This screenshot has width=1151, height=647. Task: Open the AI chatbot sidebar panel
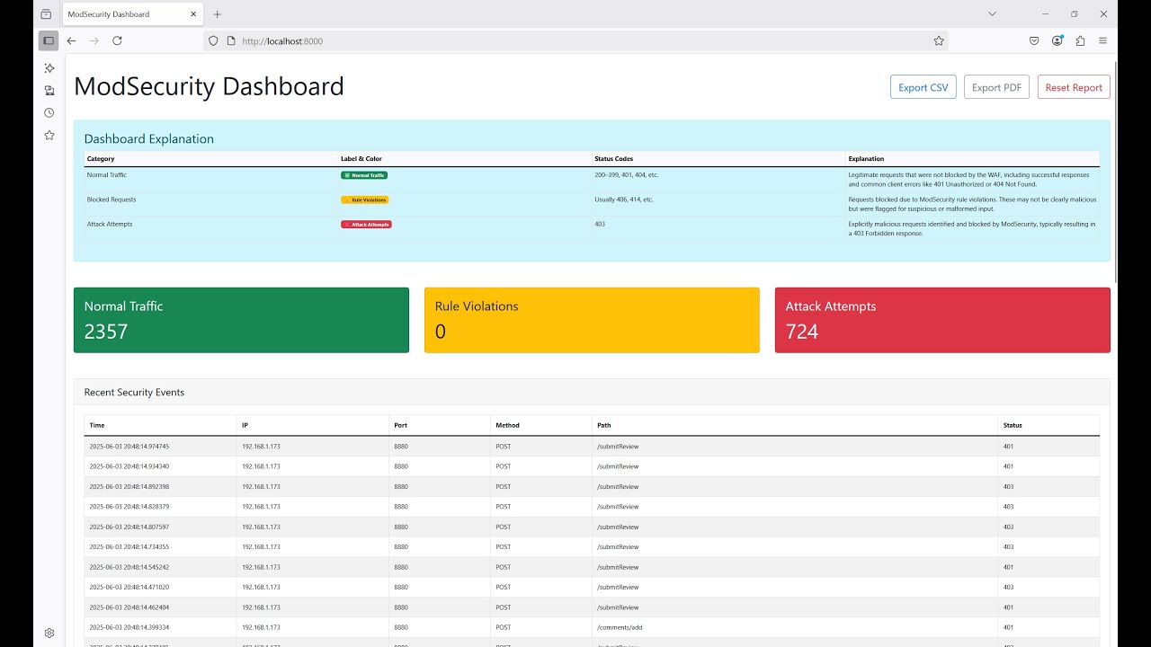click(x=49, y=68)
